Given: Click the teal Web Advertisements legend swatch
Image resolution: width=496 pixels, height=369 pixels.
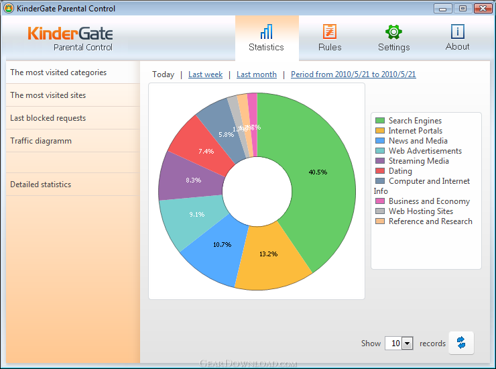Looking at the screenshot, I should pyautogui.click(x=380, y=150).
